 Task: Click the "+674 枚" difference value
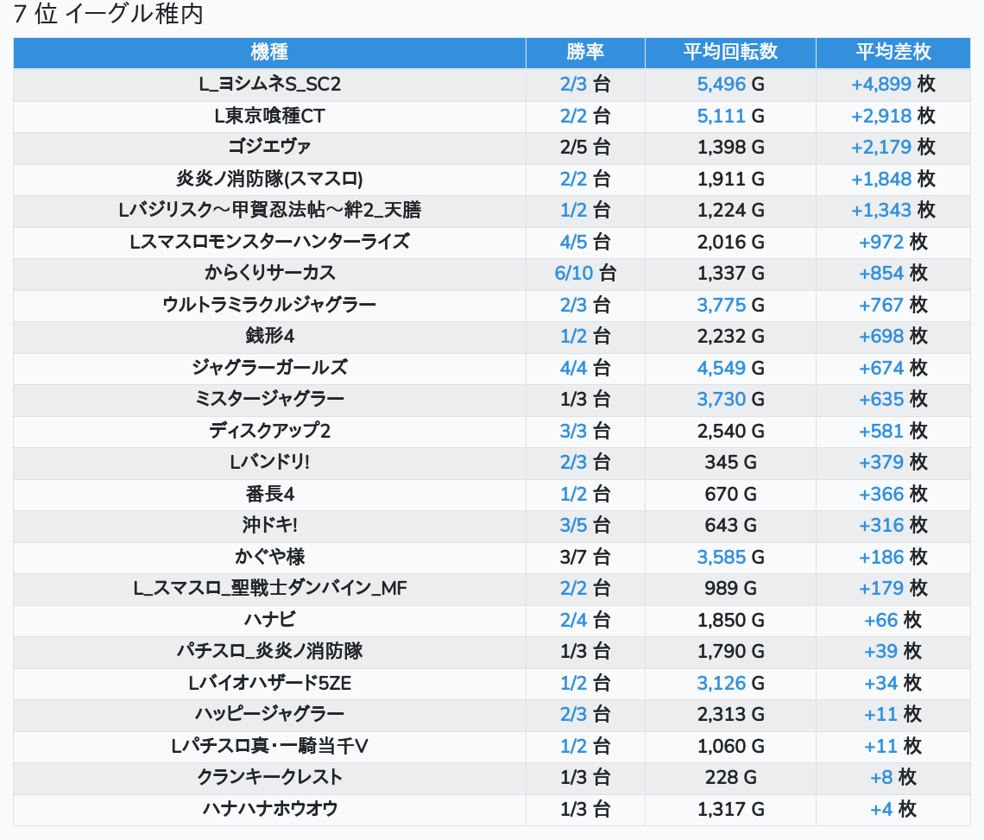pos(893,368)
